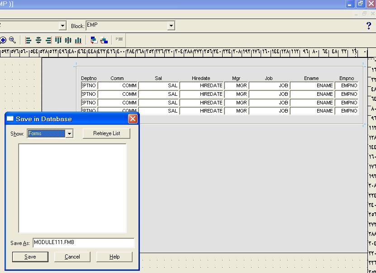Click the Save button in dialog
This screenshot has width=376, height=273.
[30, 257]
